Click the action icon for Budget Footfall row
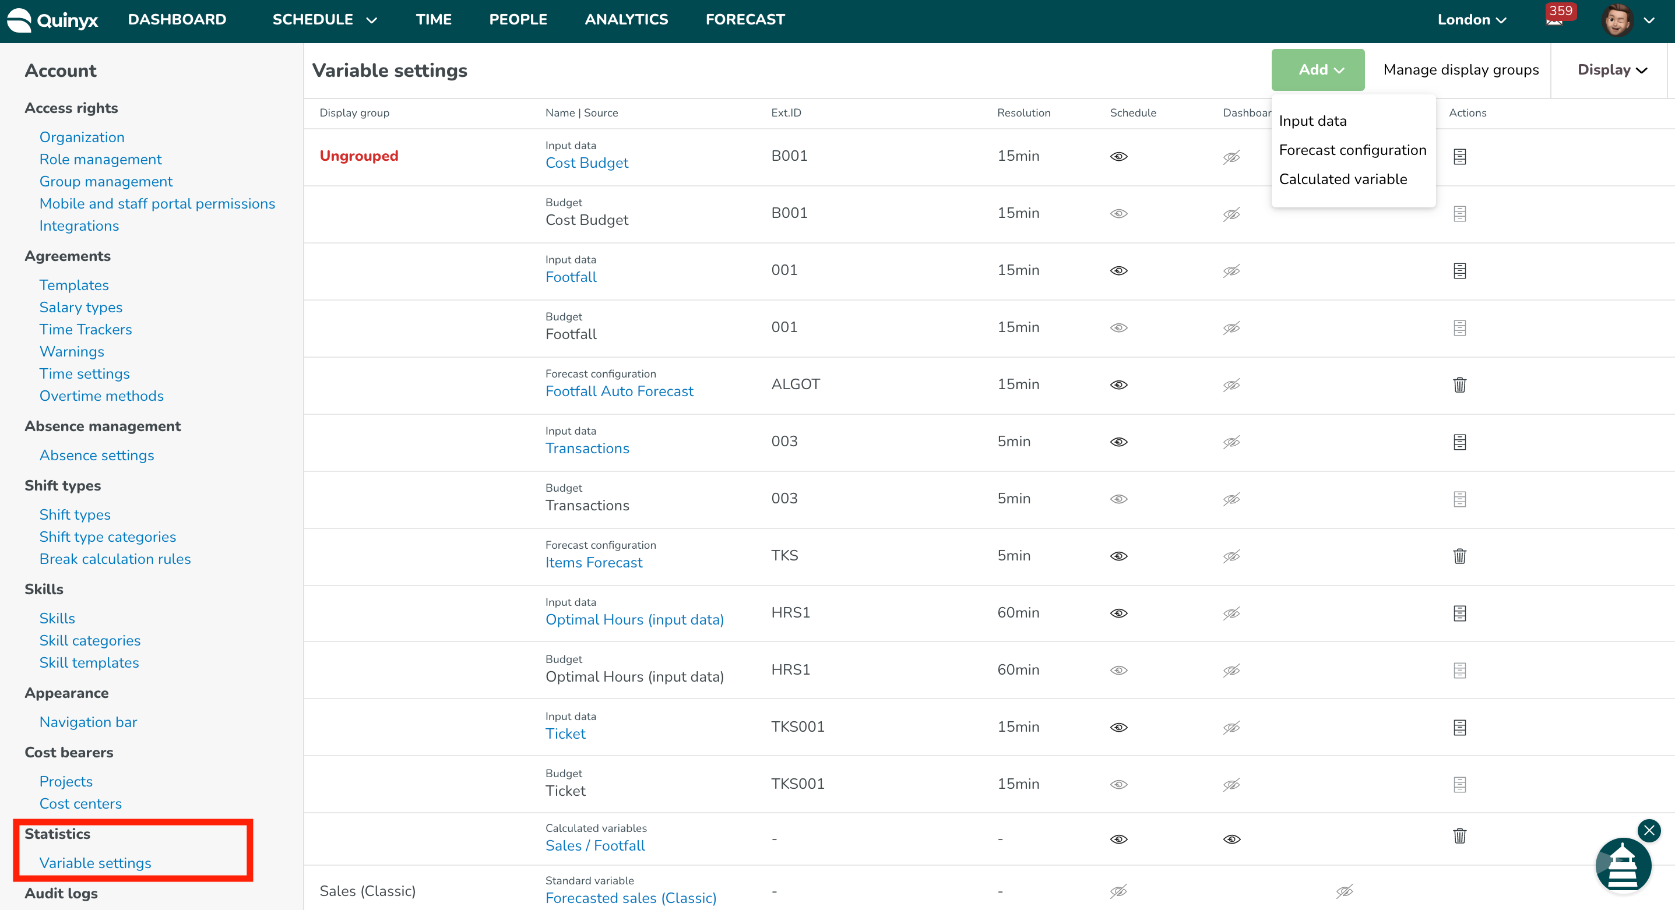1675x910 pixels. coord(1460,328)
